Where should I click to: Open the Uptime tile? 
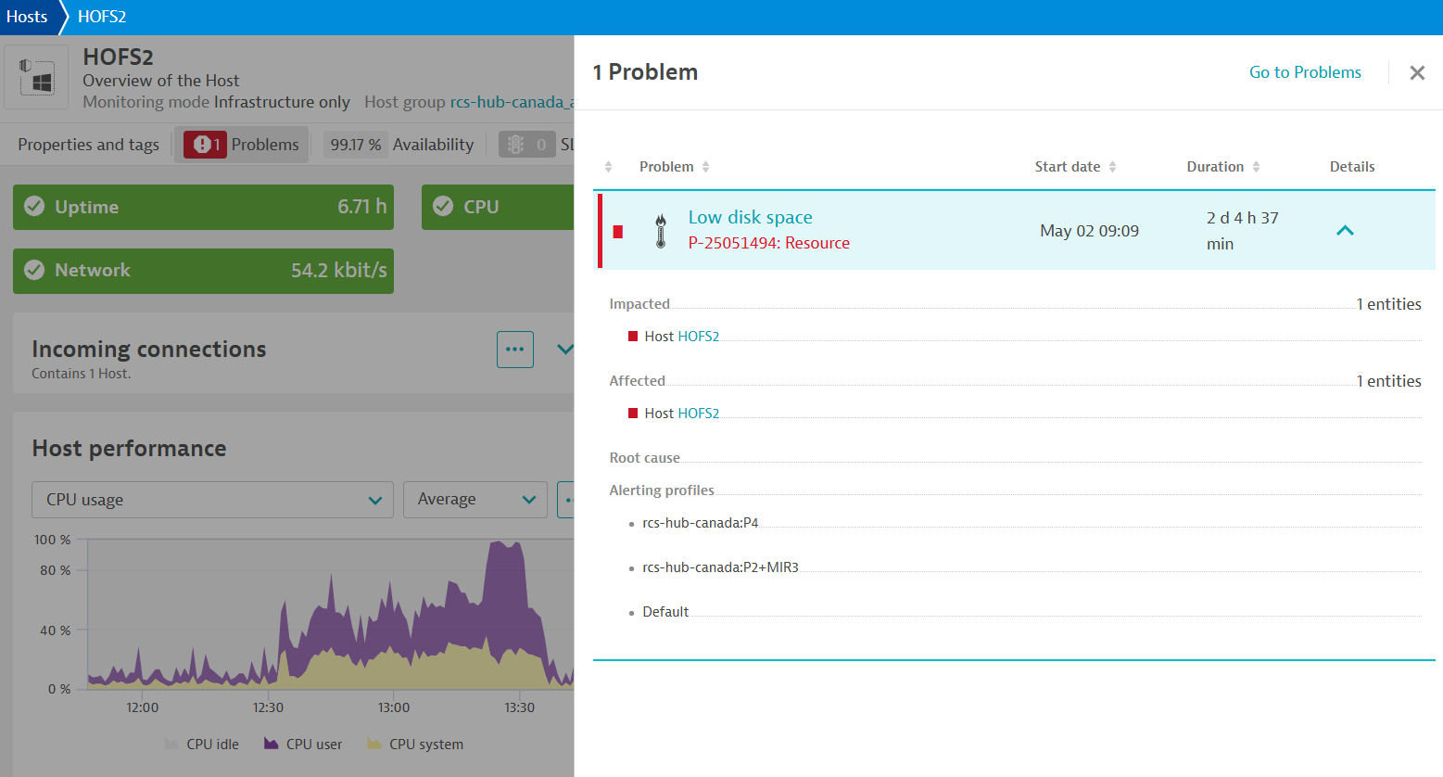(203, 207)
